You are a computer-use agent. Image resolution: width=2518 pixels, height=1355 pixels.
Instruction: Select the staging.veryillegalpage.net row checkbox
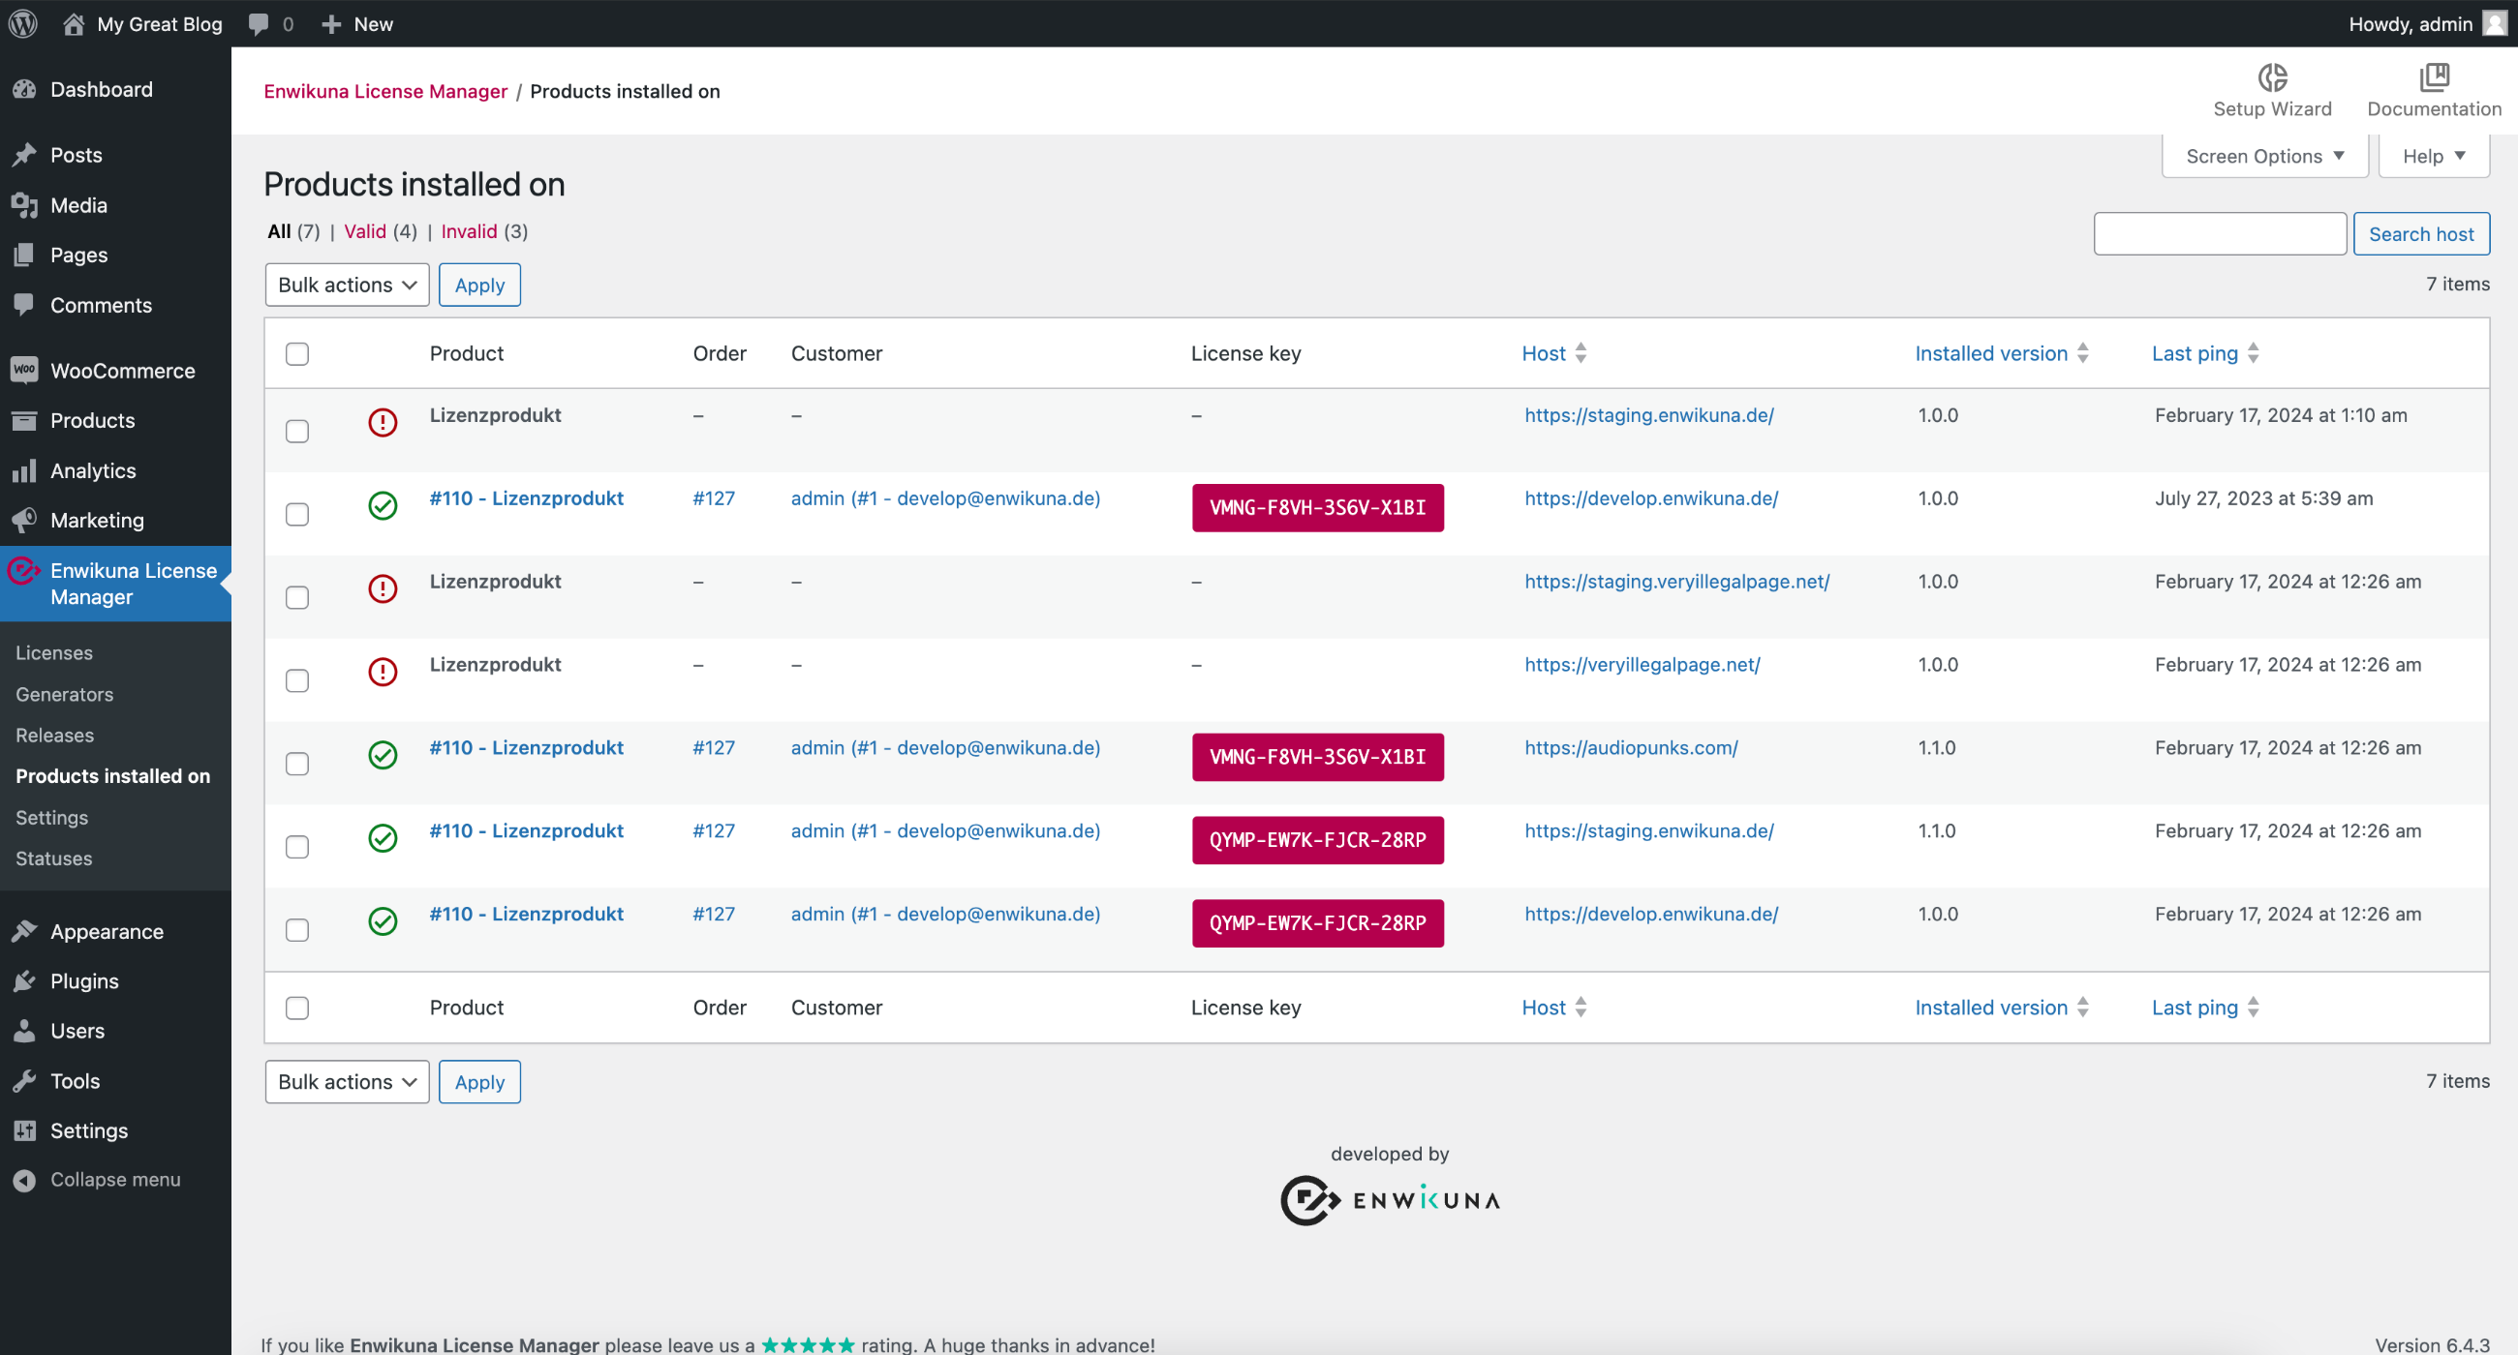point(297,597)
